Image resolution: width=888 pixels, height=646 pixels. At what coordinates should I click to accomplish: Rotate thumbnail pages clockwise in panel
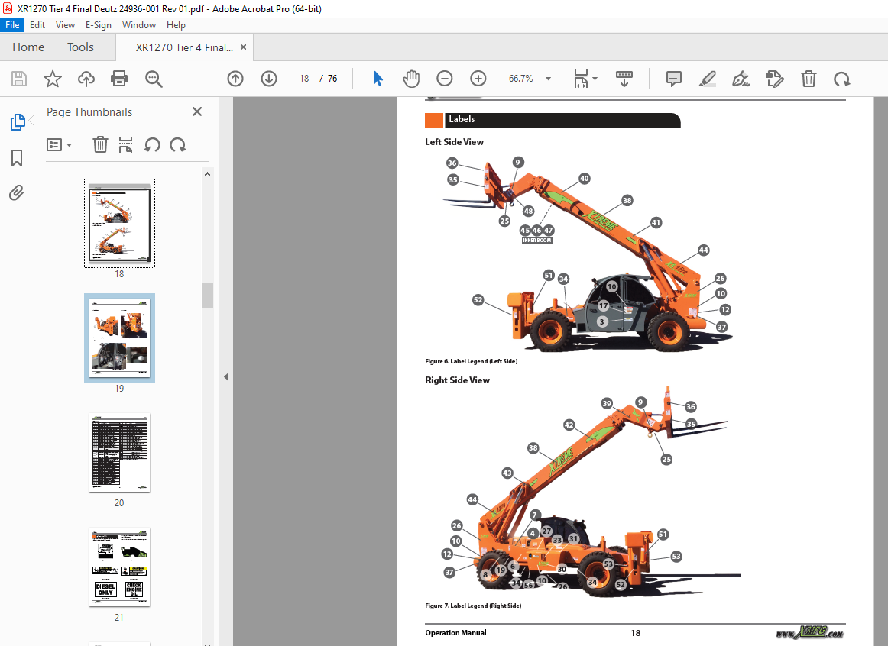coord(178,145)
